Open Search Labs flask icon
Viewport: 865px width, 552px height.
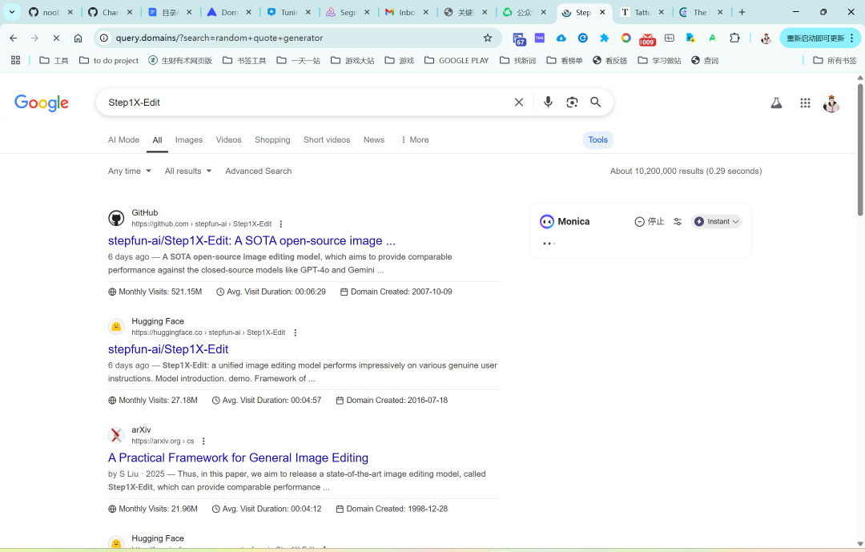[x=776, y=103]
